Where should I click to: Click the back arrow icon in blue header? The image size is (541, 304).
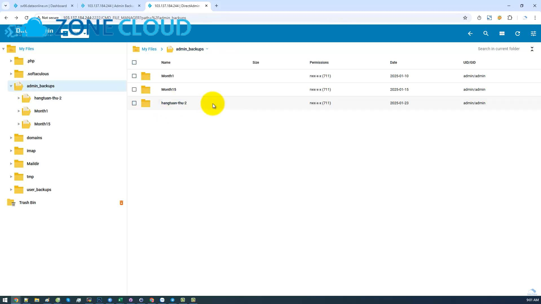coord(470,34)
